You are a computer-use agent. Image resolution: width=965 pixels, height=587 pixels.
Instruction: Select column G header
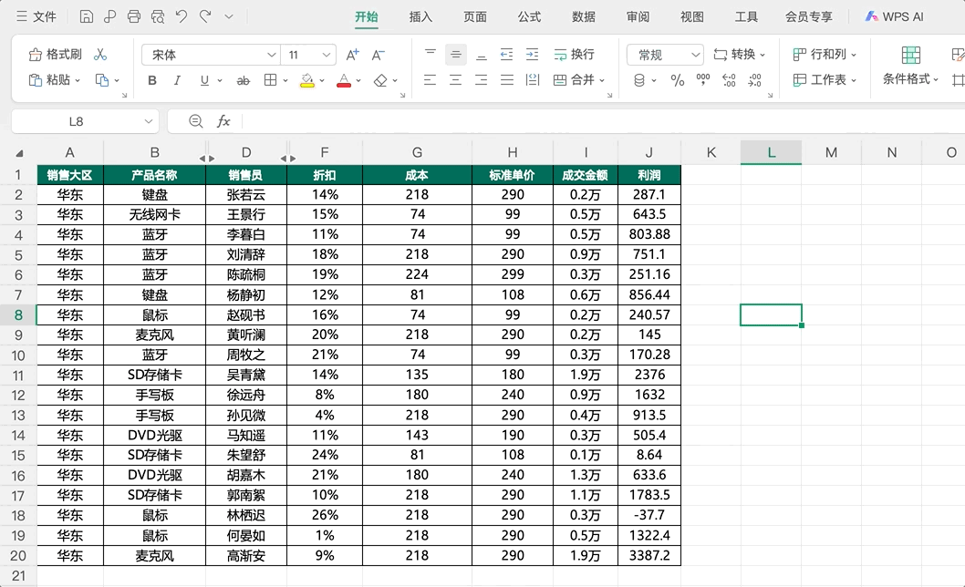click(x=417, y=152)
